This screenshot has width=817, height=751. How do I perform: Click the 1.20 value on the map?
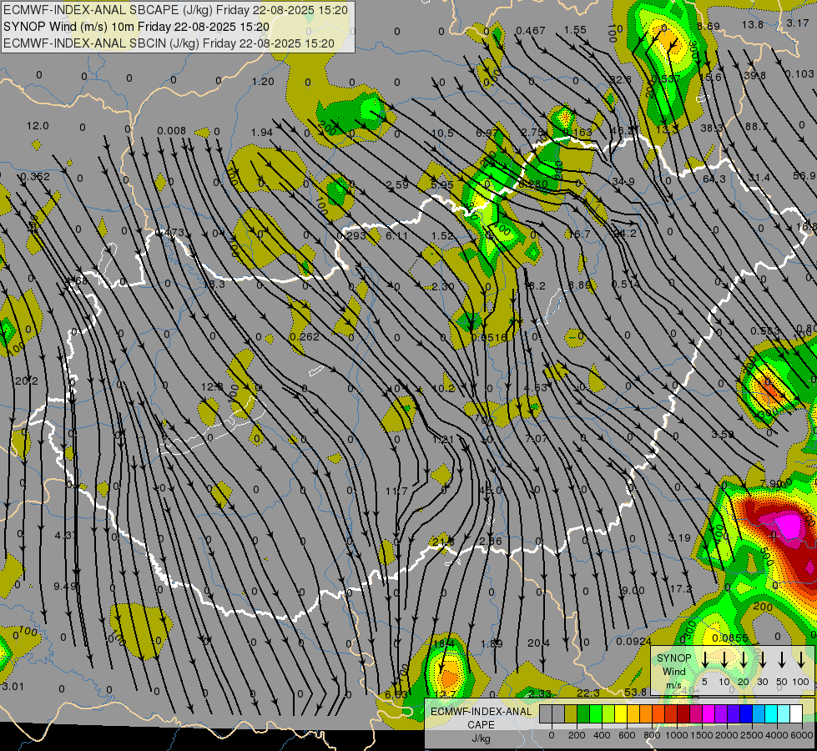[x=263, y=81]
